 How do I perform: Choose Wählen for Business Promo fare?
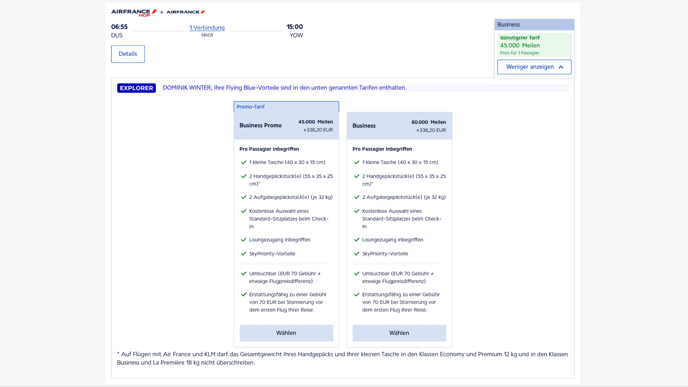(286, 333)
